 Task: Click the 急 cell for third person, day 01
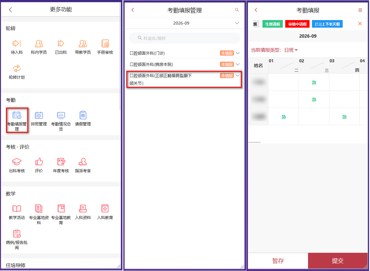point(283,117)
